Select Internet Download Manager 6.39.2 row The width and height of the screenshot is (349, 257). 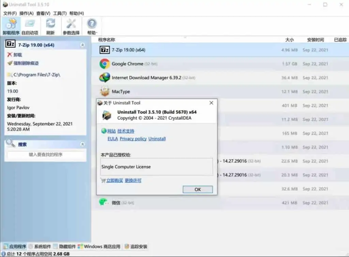click(x=147, y=78)
